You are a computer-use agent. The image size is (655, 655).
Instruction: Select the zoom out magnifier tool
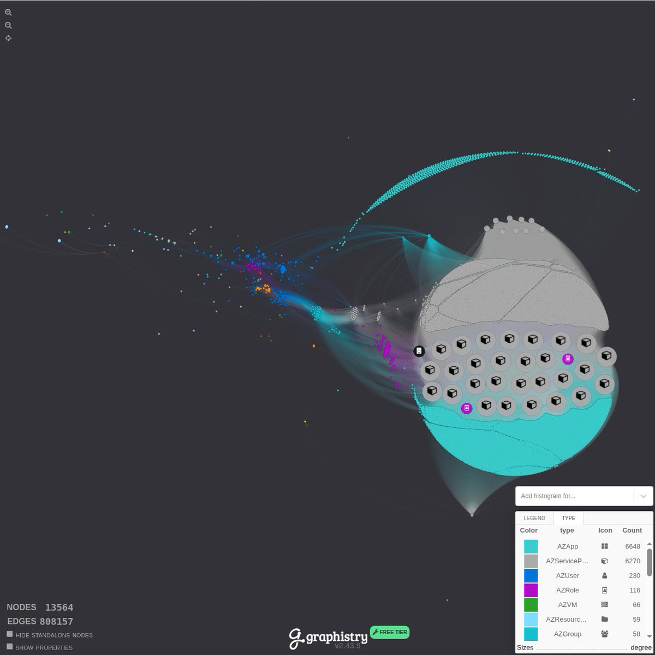pos(8,25)
